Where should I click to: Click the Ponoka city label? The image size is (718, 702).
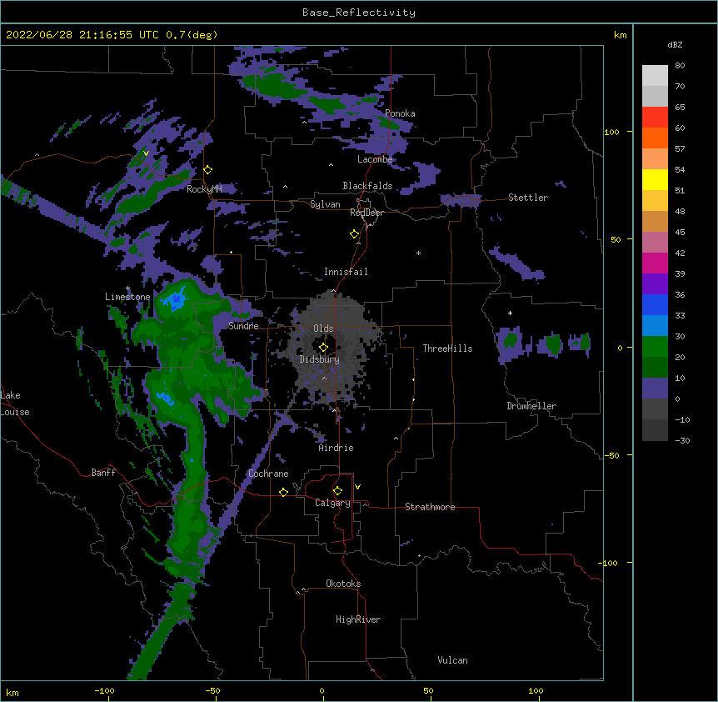click(x=400, y=113)
